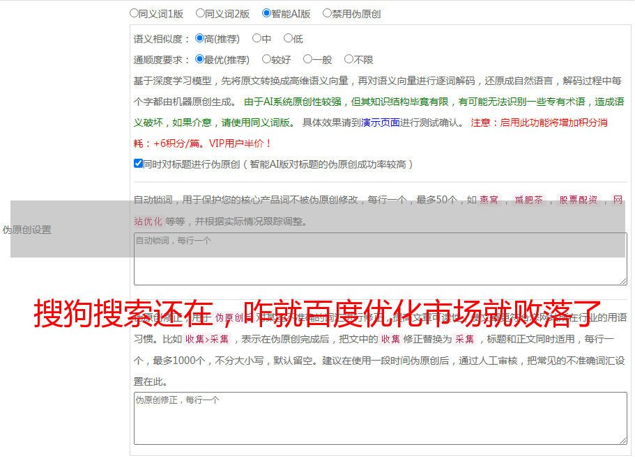Set 语义相似度 to 中
635x458 pixels.
257,38
